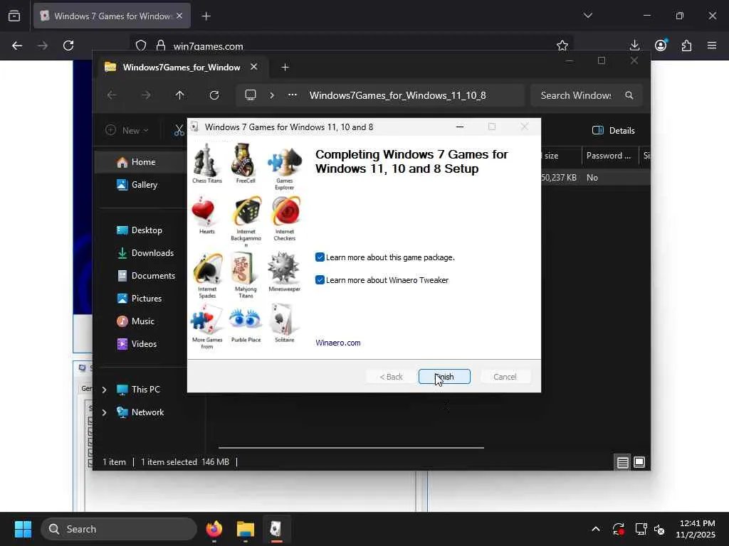The width and height of the screenshot is (729, 546).
Task: Expand Network tree node
Action: tap(105, 412)
